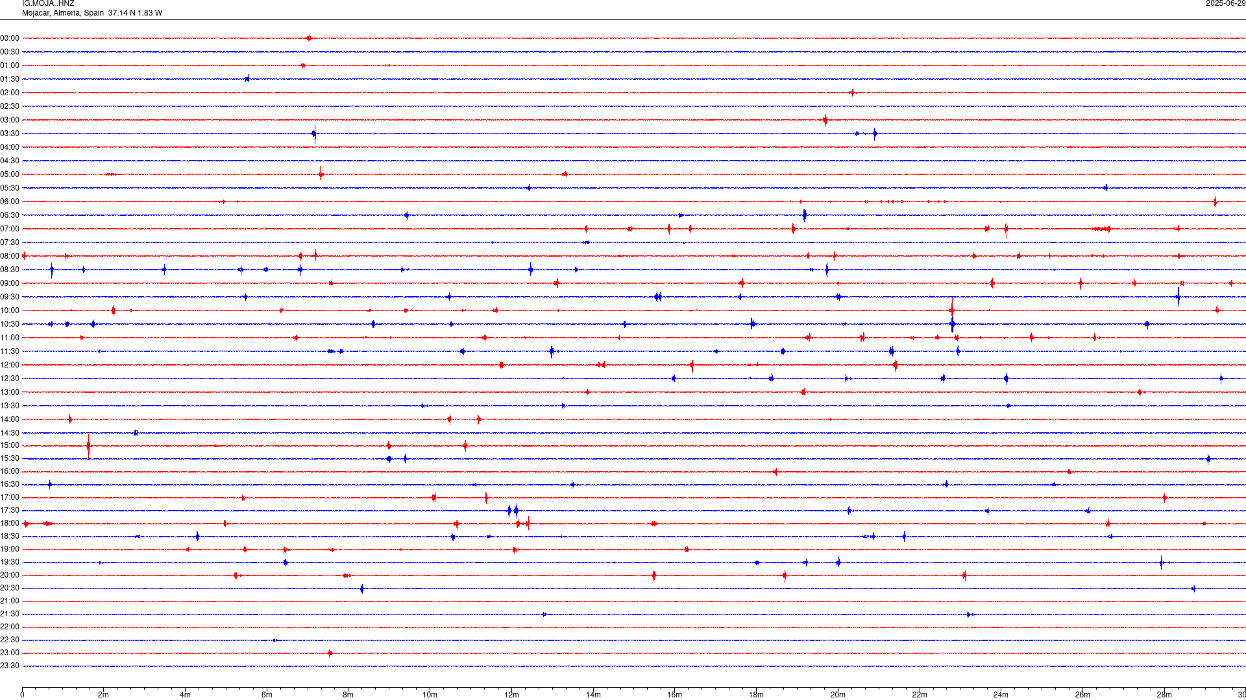
Task: Click the 28m axis tick label
Action: (1164, 695)
